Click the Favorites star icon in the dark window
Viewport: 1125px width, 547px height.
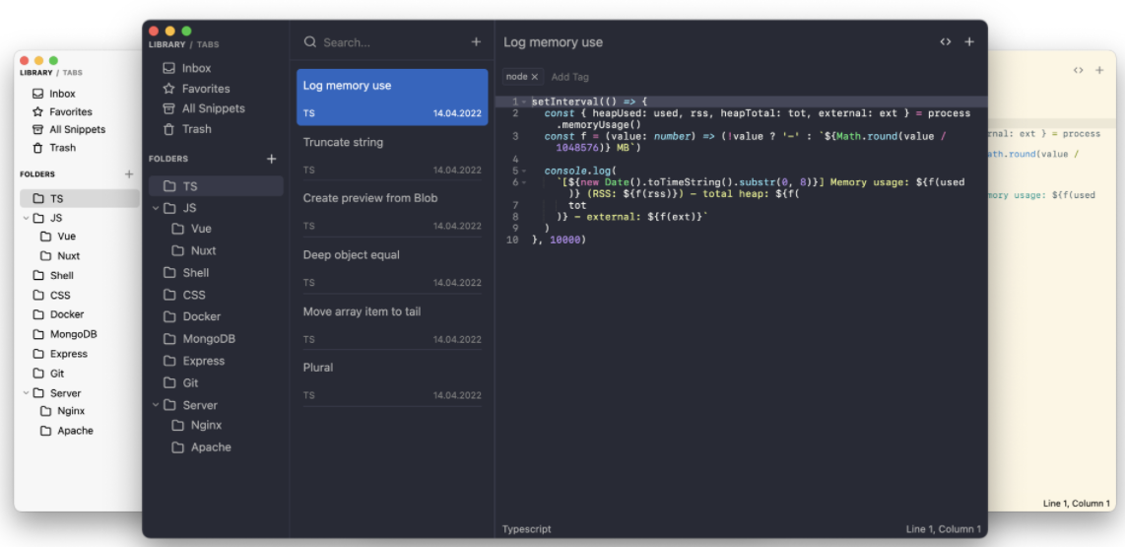[168, 89]
